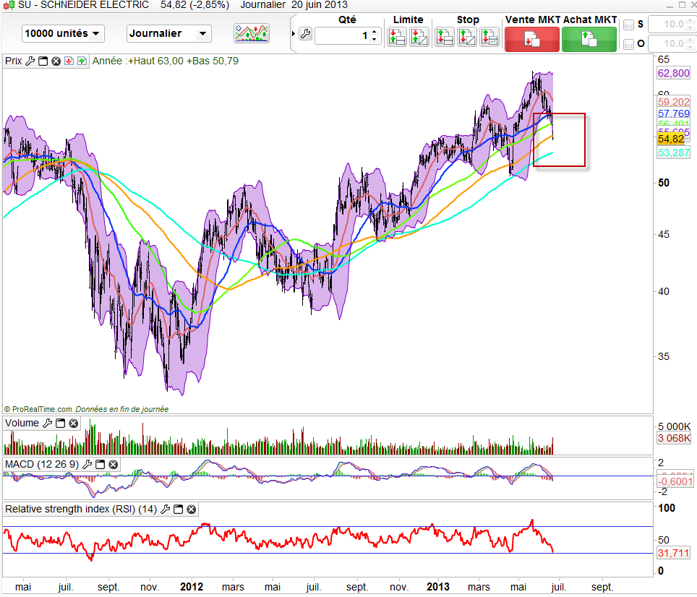697x597 pixels.
Task: Open the Journalier timeframe dropdown
Action: [168, 33]
